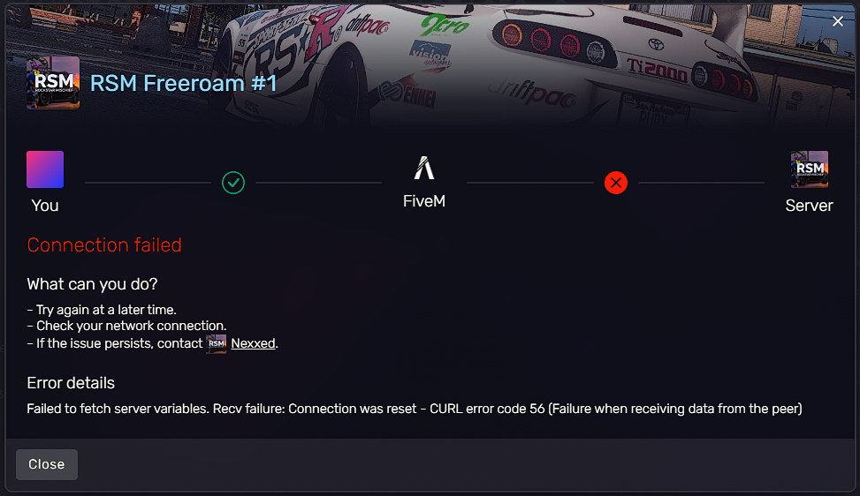Click the FiveM logo icon
This screenshot has height=496, width=860.
pos(424,168)
